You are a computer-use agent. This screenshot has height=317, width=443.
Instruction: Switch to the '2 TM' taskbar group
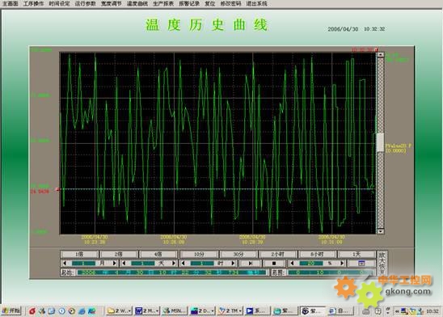coord(230,311)
